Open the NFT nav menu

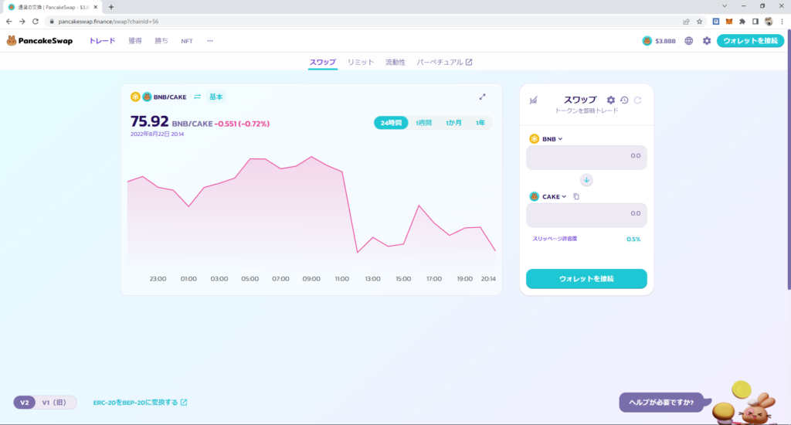coord(187,41)
